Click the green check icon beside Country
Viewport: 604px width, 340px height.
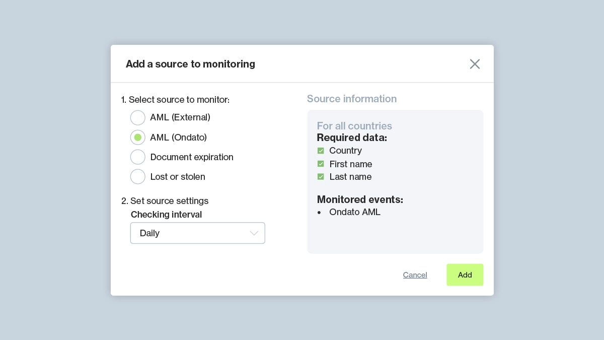[321, 151]
